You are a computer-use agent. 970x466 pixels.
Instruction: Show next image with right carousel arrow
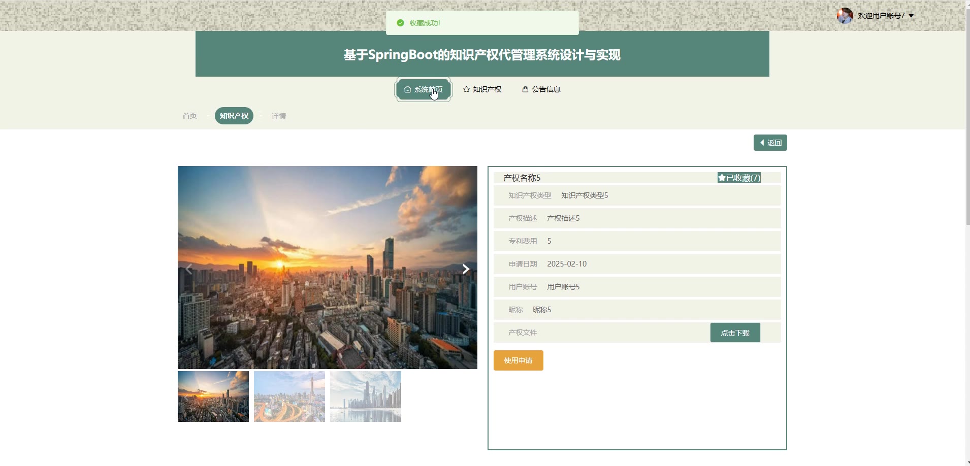point(465,269)
